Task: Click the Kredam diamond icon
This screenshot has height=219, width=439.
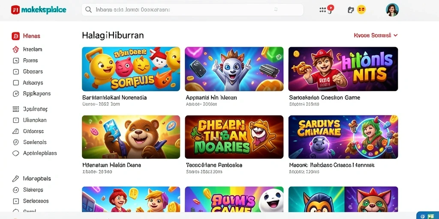Action: click(x=16, y=50)
